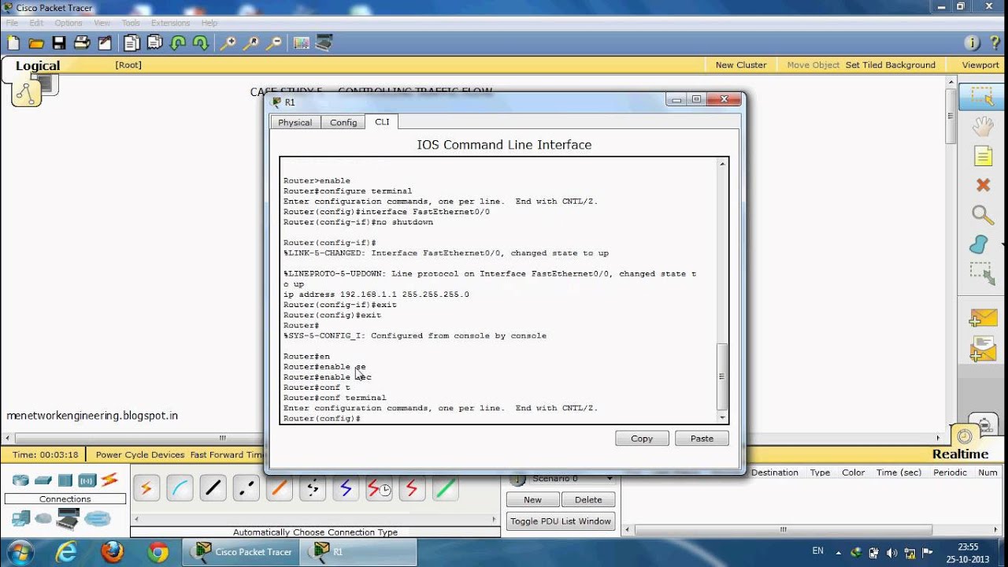Screen dimensions: 1008x567
Task: Click the Copy button in R1 window
Action: 642,439
